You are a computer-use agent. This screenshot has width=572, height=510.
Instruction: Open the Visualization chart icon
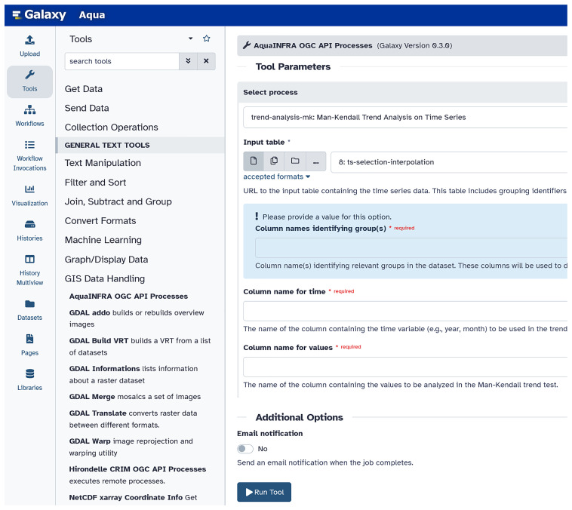(29, 189)
